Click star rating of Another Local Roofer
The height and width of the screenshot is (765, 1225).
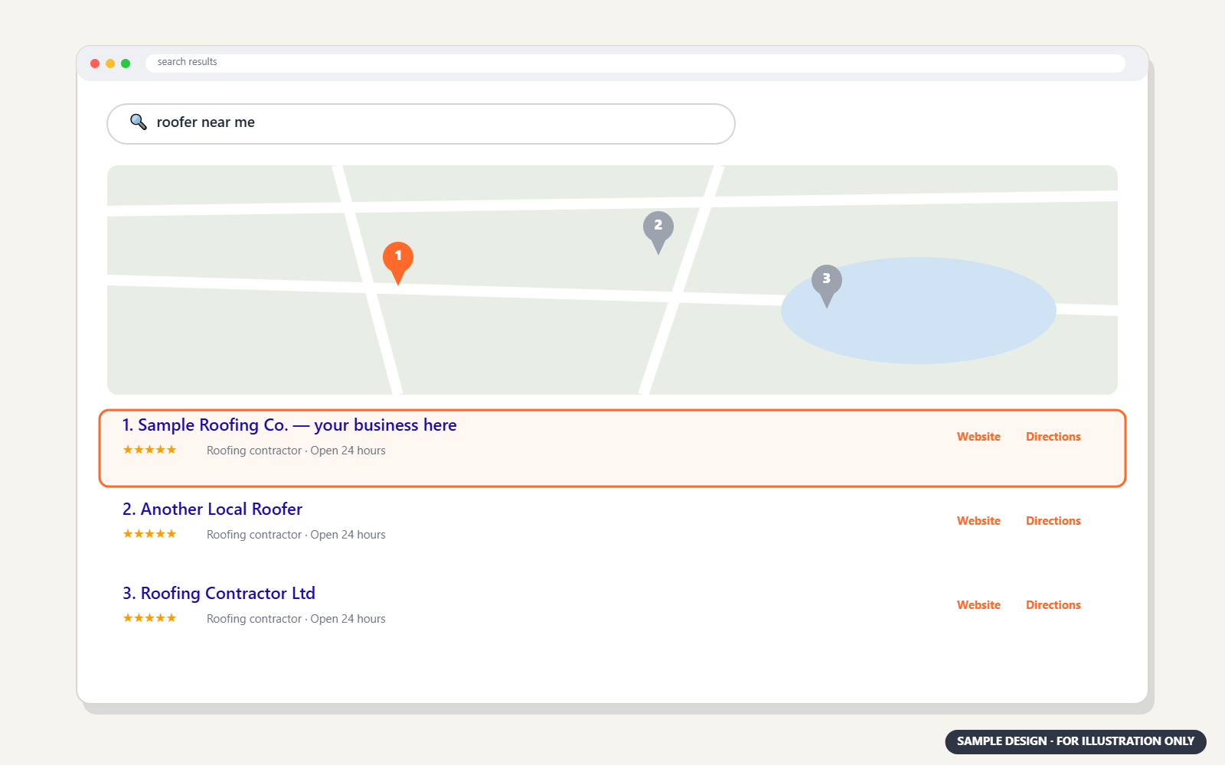click(x=149, y=534)
